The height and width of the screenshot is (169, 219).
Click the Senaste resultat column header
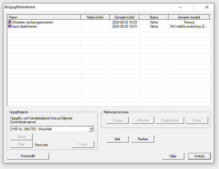pyautogui.click(x=189, y=17)
